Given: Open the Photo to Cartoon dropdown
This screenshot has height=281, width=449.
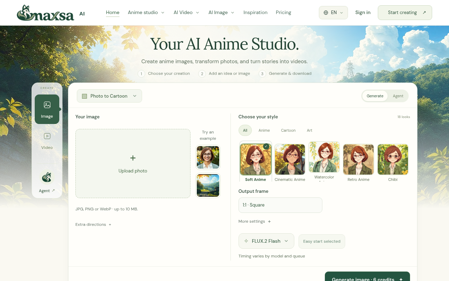Looking at the screenshot, I should click(109, 96).
